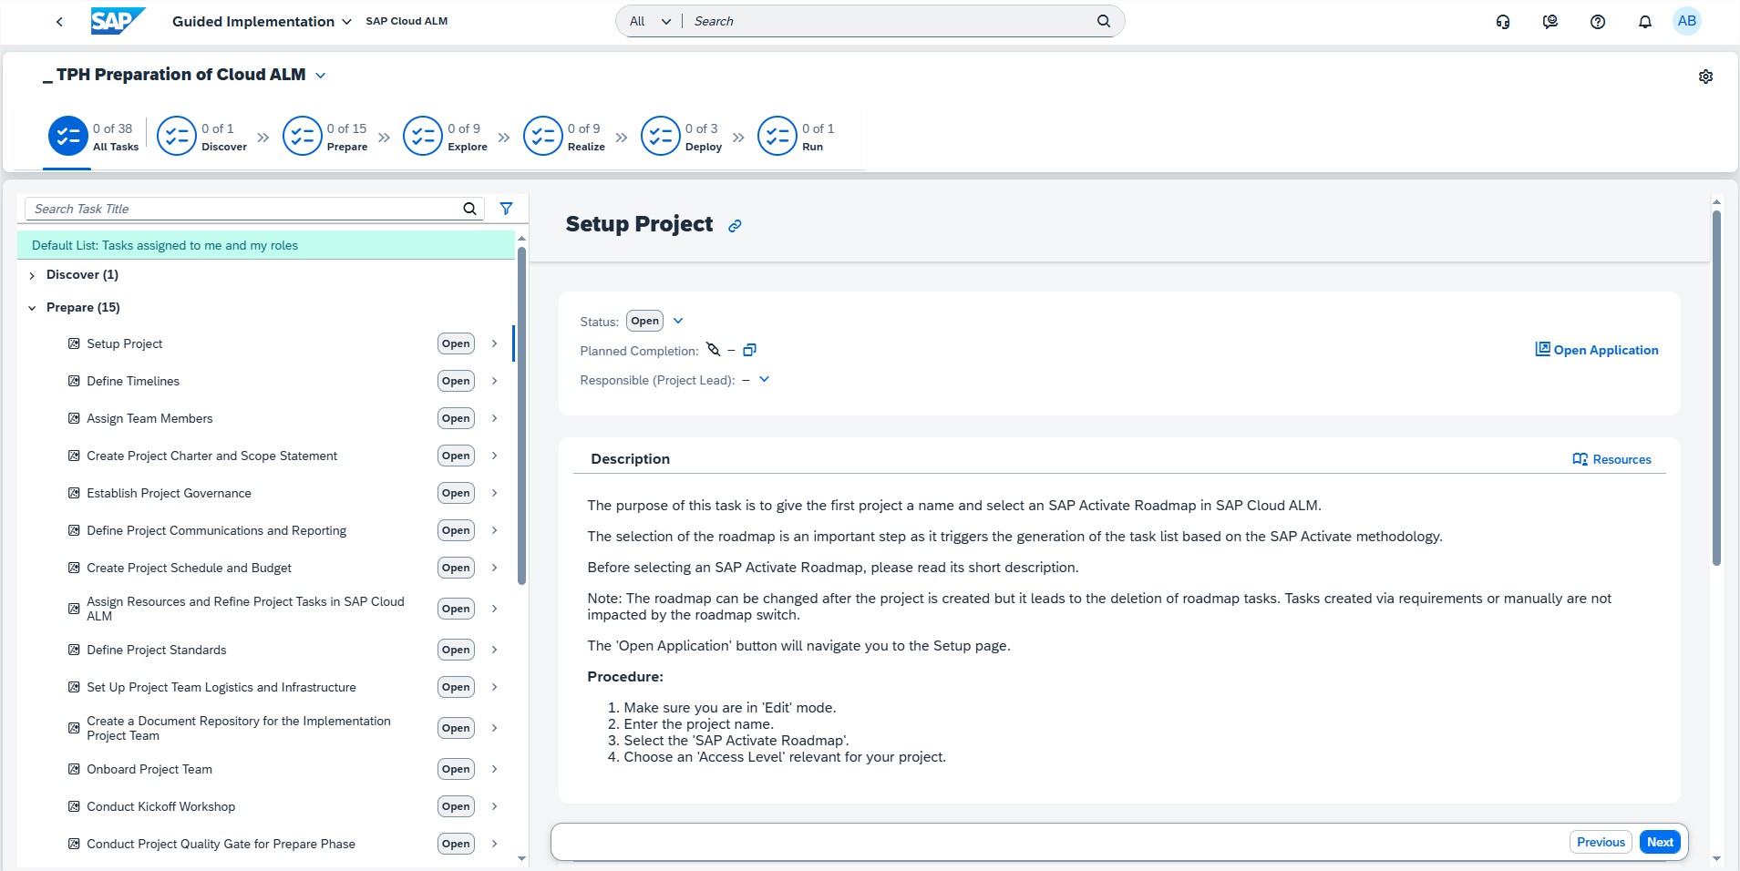Click the task list filter icon
The image size is (1740, 871).
tap(506, 209)
